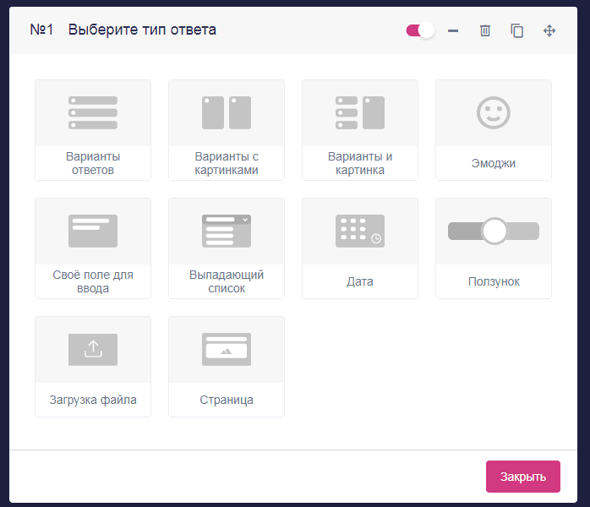This screenshot has height=507, width=590.
Task: Collapse question №1 with the minus icon
Action: pyautogui.click(x=453, y=30)
